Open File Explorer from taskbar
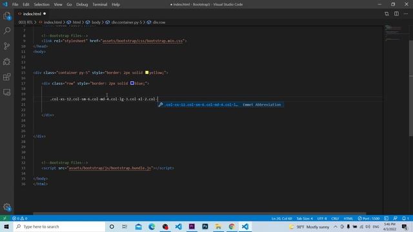The image size is (413, 232). 218,226
